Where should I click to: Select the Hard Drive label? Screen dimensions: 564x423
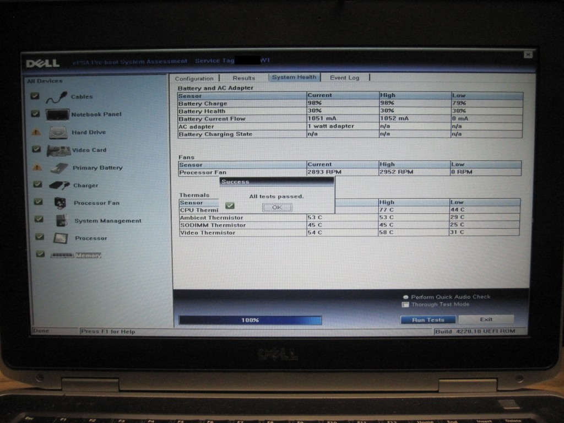[x=89, y=132]
